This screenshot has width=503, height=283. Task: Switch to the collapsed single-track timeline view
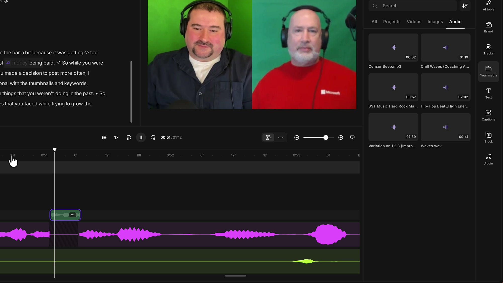[x=280, y=137]
